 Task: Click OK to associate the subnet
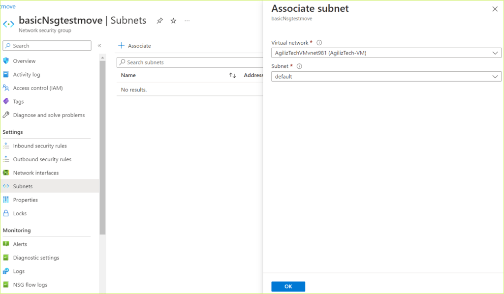click(288, 286)
